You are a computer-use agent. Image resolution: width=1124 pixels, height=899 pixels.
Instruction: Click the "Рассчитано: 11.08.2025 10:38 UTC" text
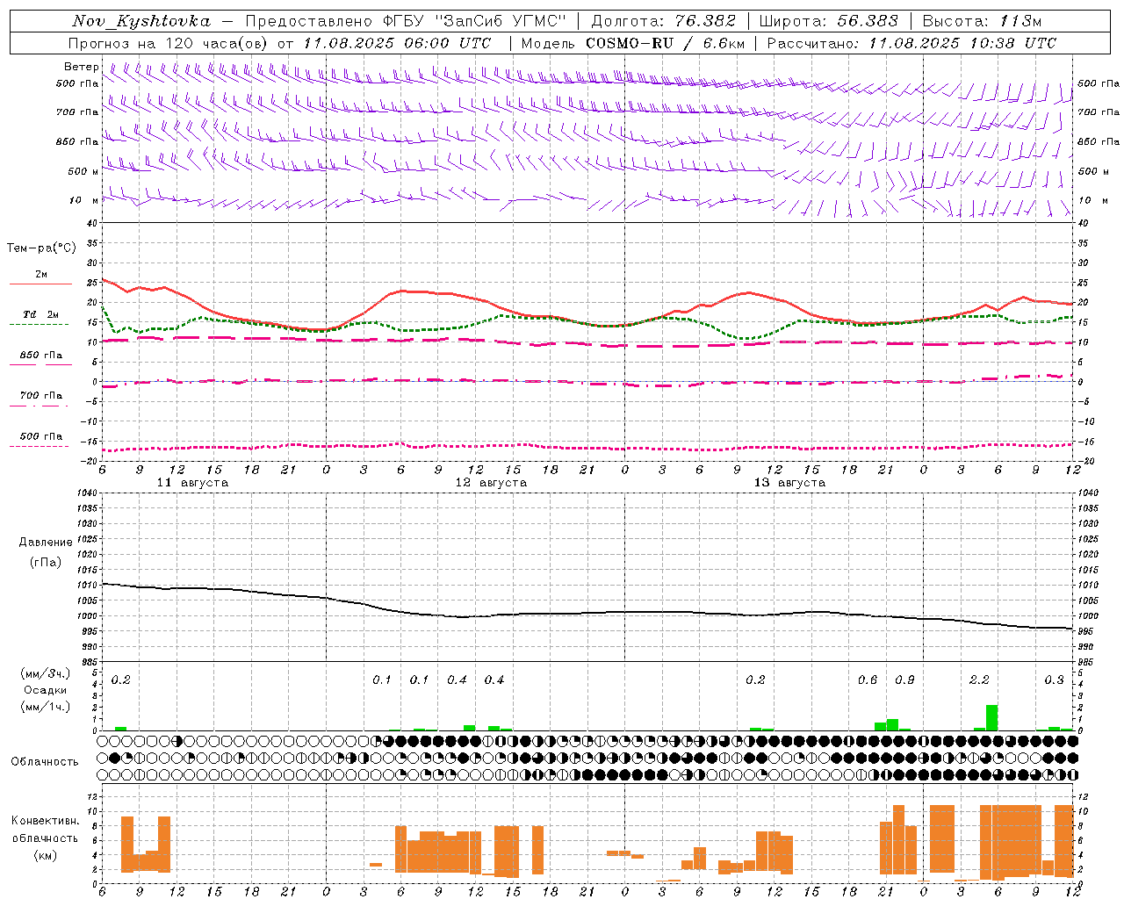[911, 43]
